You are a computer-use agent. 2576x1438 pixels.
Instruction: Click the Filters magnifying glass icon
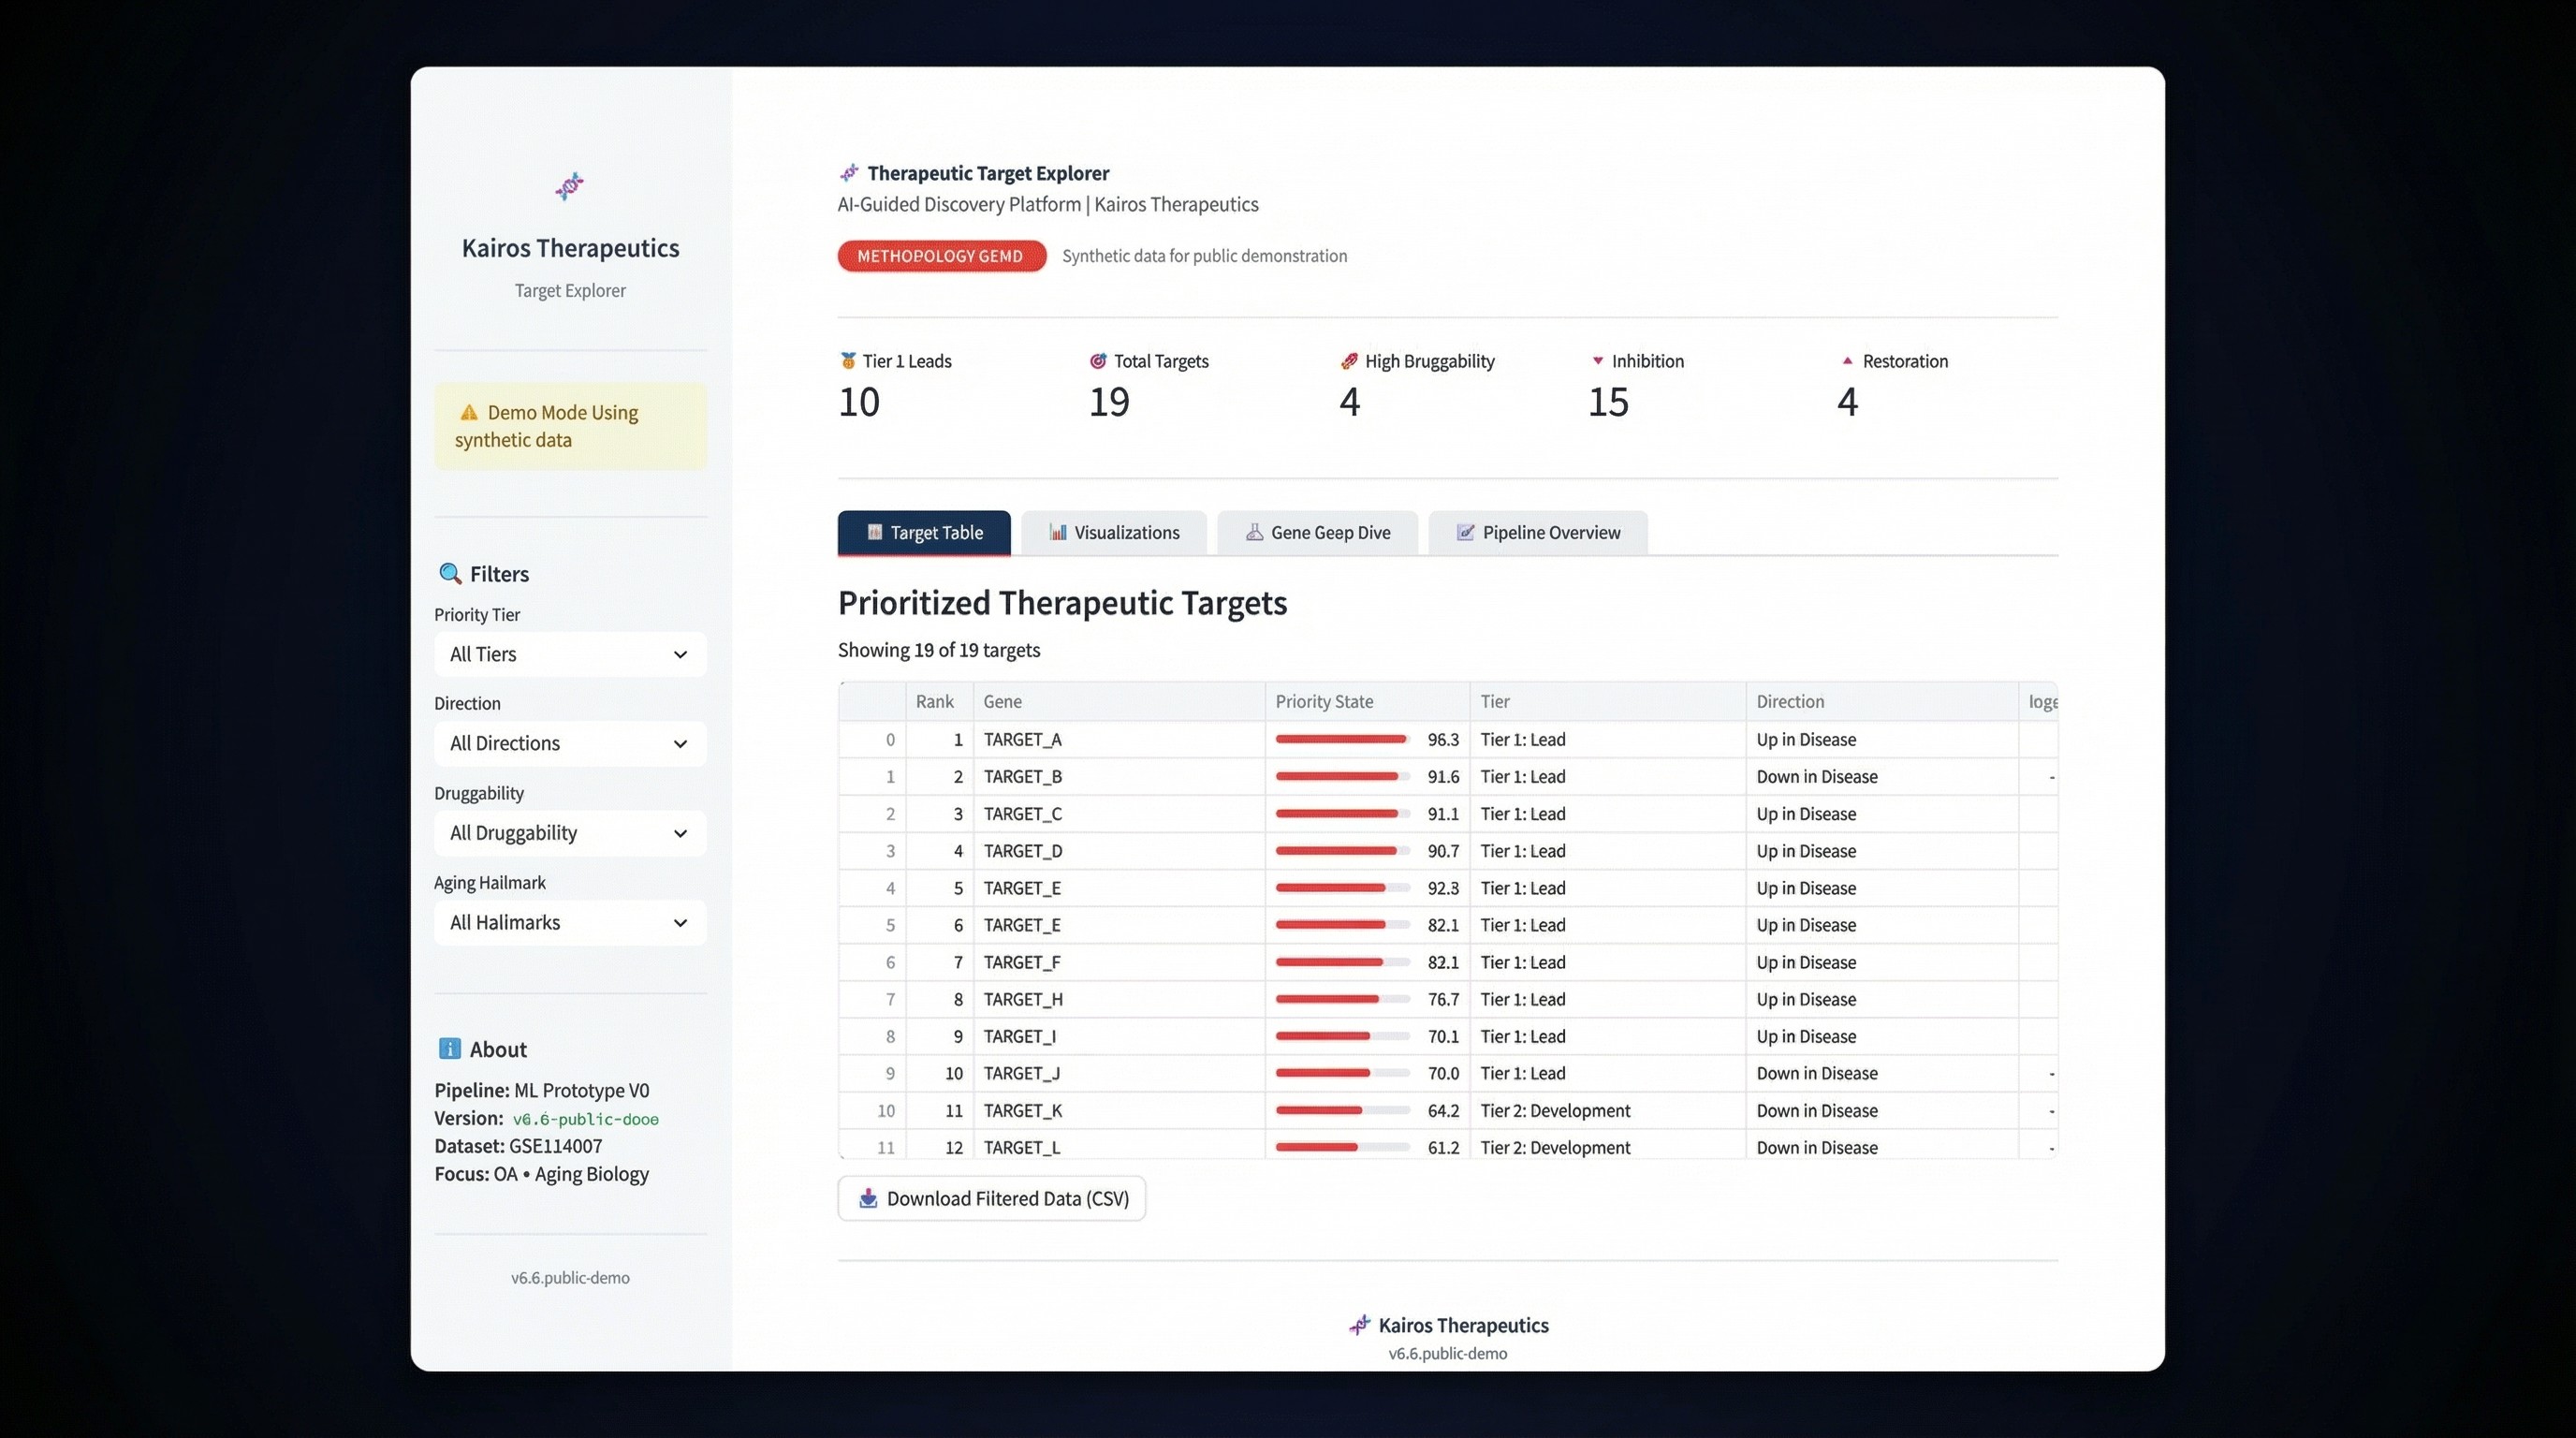click(450, 573)
